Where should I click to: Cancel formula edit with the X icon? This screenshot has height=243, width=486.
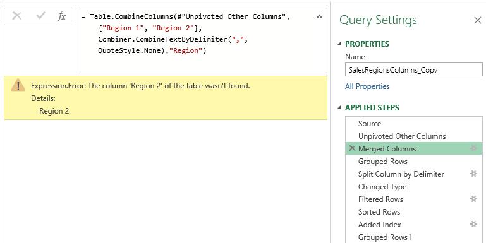16,16
